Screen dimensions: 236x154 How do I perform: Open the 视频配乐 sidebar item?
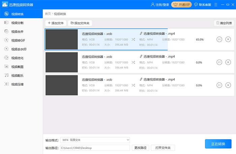21,75
